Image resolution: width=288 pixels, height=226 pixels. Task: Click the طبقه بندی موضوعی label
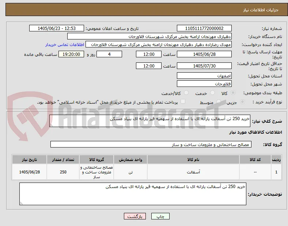(x=263, y=93)
